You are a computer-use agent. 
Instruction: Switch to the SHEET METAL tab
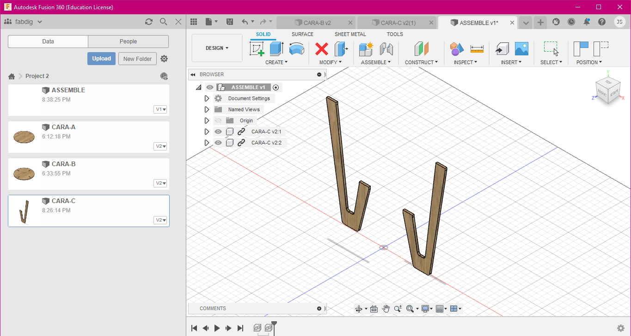tap(350, 34)
